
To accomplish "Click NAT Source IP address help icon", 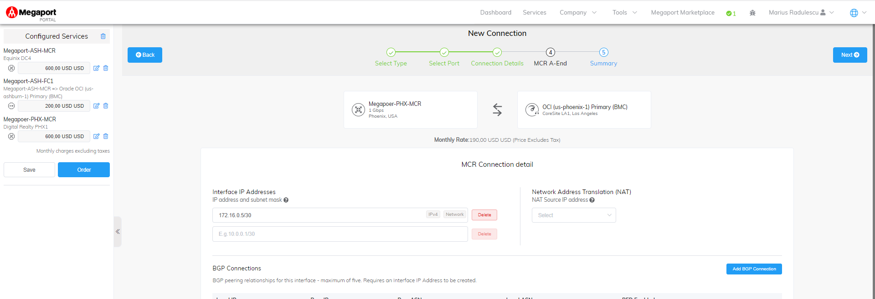I will [592, 200].
